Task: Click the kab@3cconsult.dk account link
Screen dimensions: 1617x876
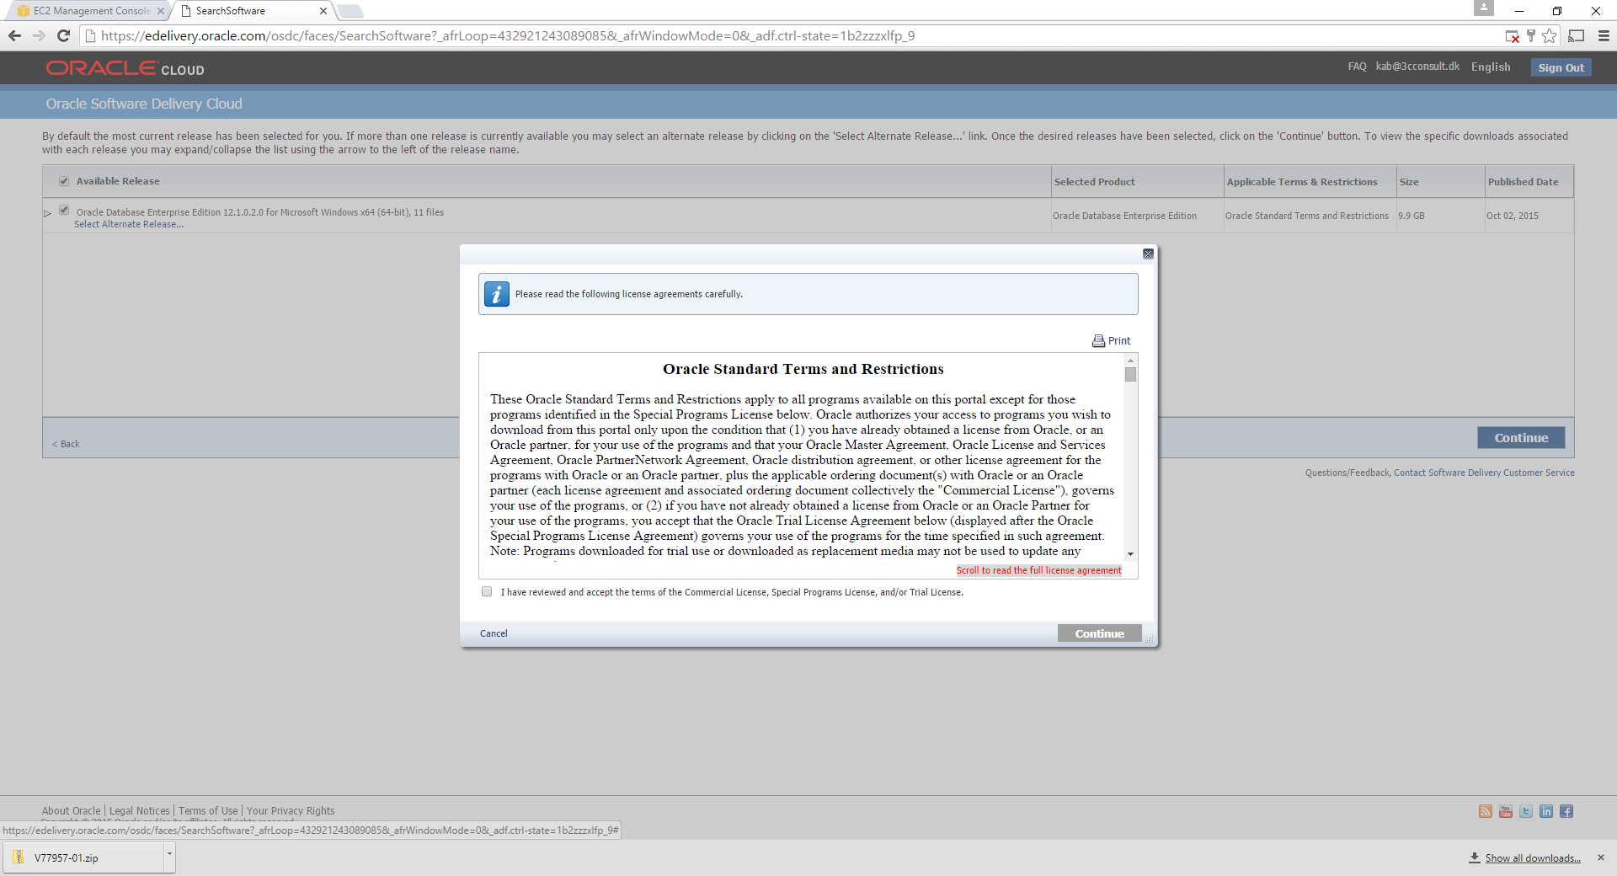Action: coord(1417,67)
